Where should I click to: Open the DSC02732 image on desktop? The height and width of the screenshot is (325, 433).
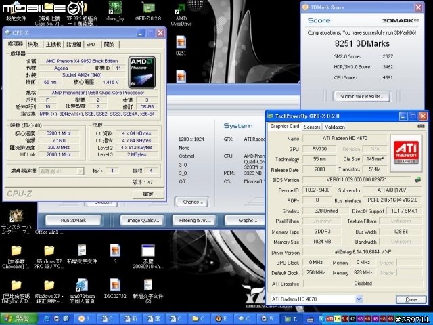115,289
